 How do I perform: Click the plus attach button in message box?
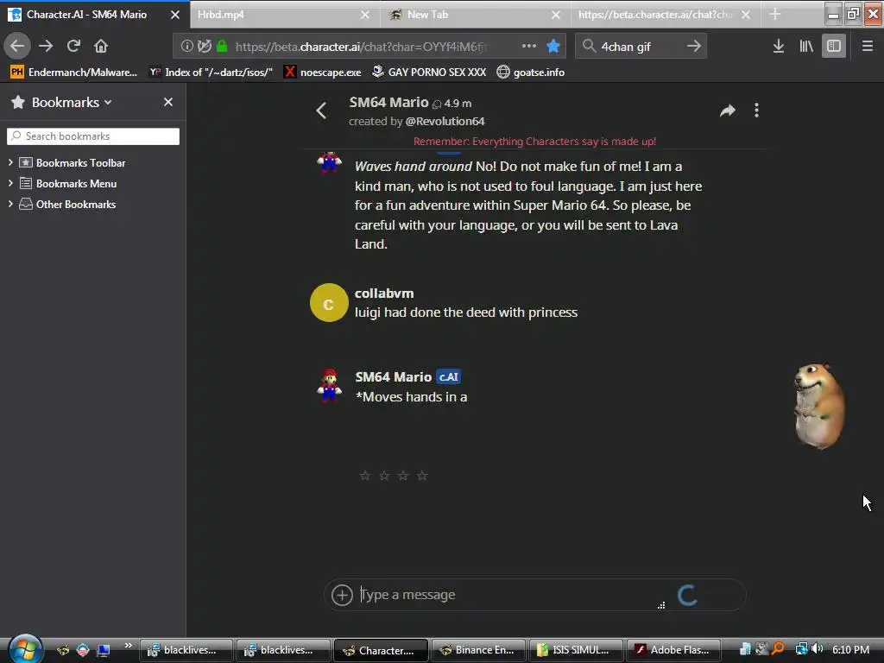pyautogui.click(x=342, y=595)
